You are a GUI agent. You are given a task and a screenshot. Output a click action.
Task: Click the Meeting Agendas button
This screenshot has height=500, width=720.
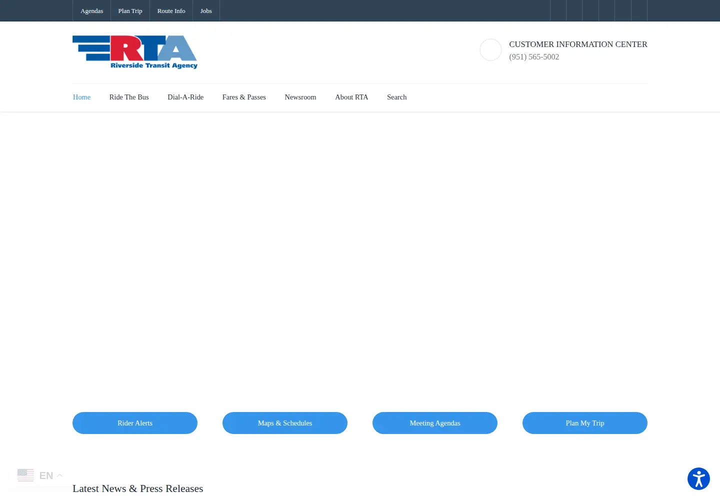tap(435, 423)
